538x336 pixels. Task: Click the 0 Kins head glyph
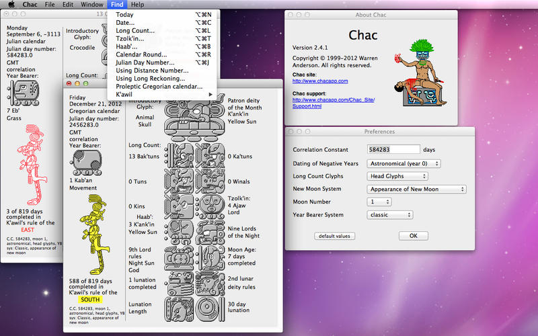coord(180,206)
